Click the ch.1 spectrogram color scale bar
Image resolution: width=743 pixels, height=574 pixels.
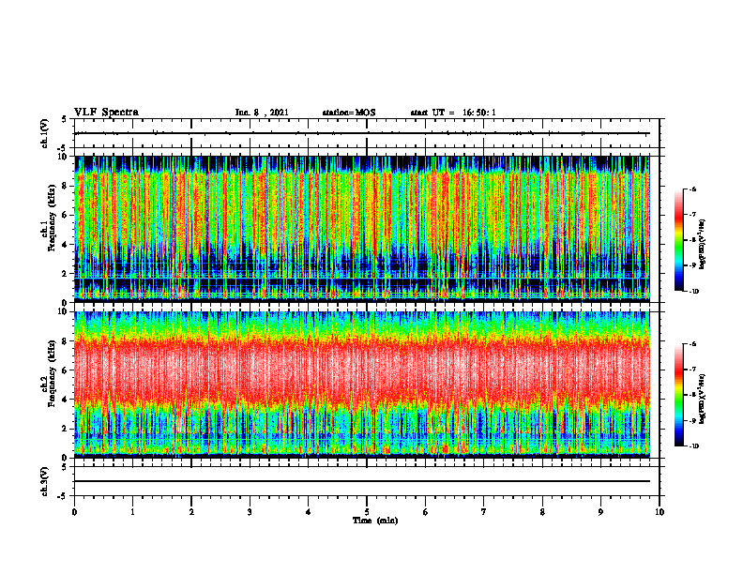coord(678,240)
